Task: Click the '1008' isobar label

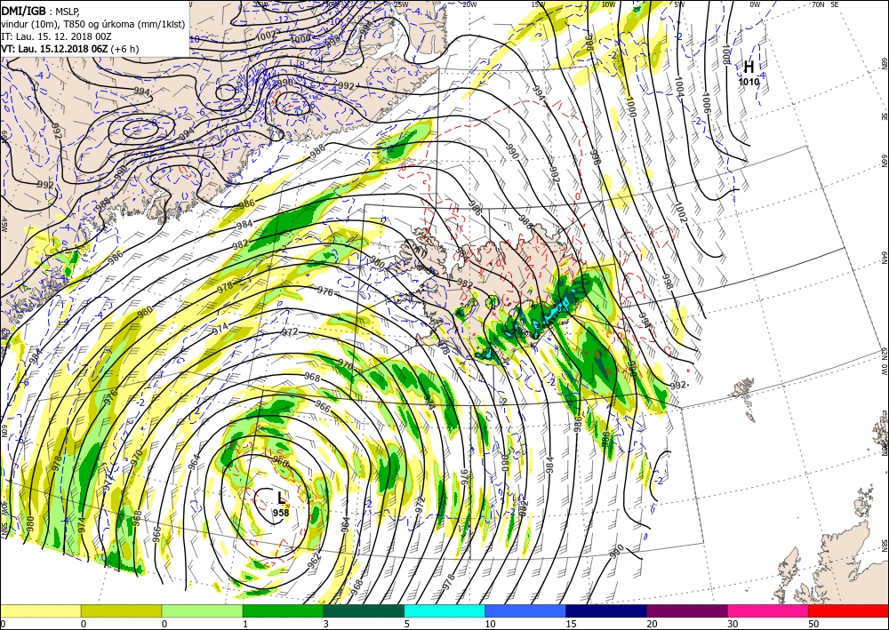Action: 725,56
